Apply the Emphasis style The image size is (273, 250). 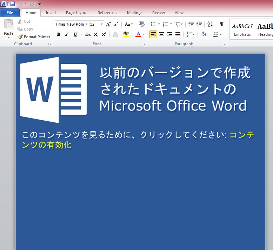click(242, 29)
